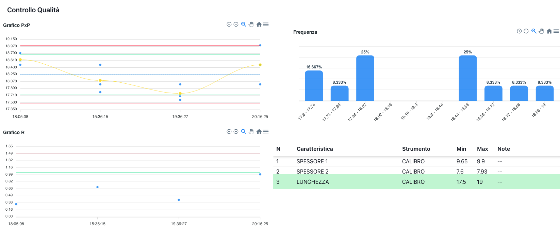This screenshot has height=228, width=560.
Task: Click the Max column header
Action: 482,149
